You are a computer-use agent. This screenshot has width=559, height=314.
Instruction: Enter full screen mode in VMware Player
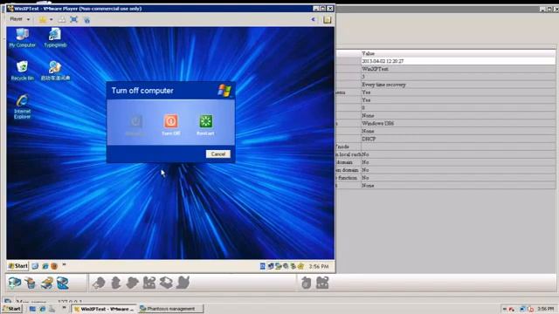(73, 19)
